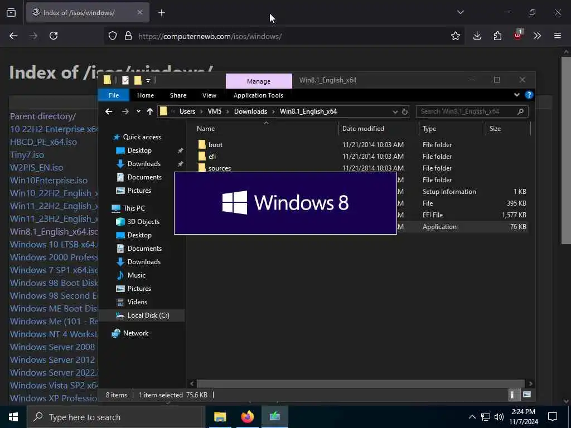Switch to details view layout icon

[x=512, y=395]
